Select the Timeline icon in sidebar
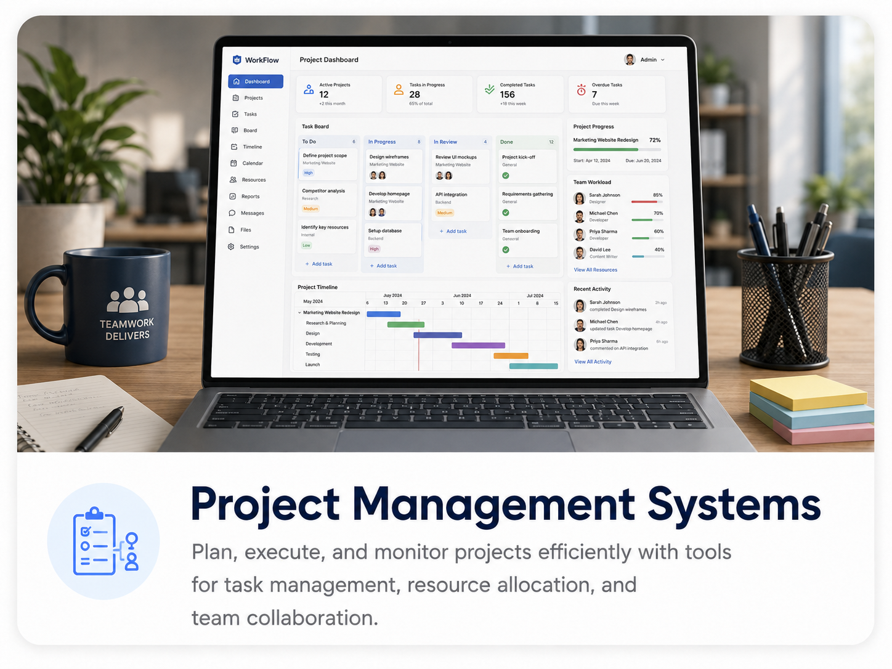 [x=234, y=147]
